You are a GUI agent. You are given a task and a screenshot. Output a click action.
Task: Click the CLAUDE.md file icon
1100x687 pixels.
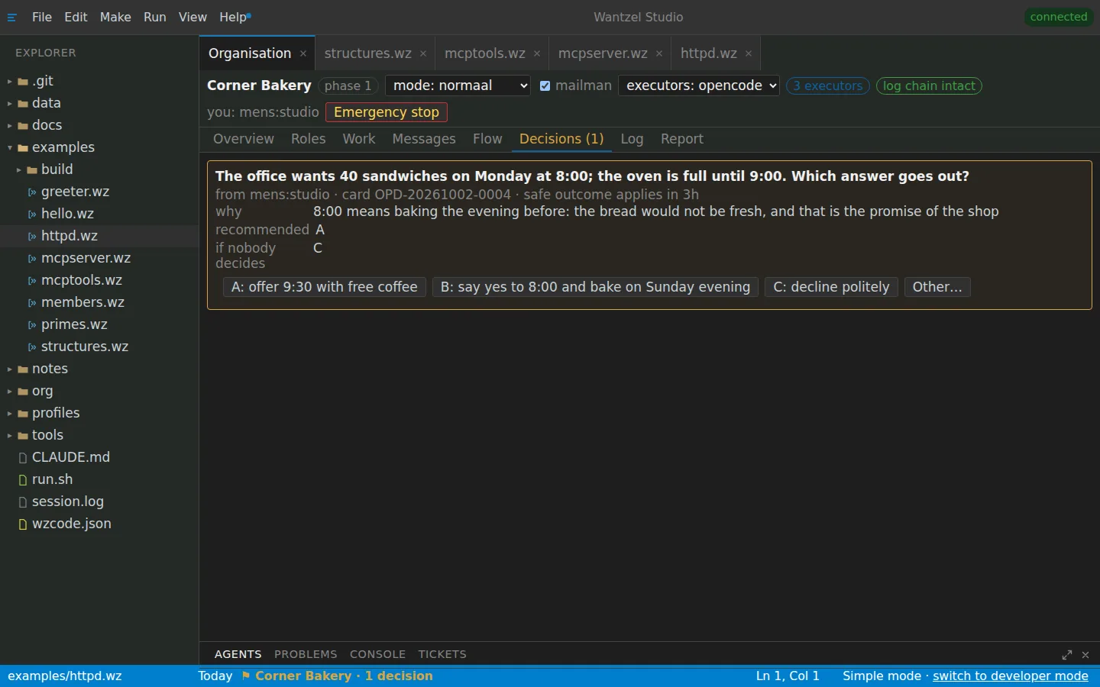(x=23, y=458)
